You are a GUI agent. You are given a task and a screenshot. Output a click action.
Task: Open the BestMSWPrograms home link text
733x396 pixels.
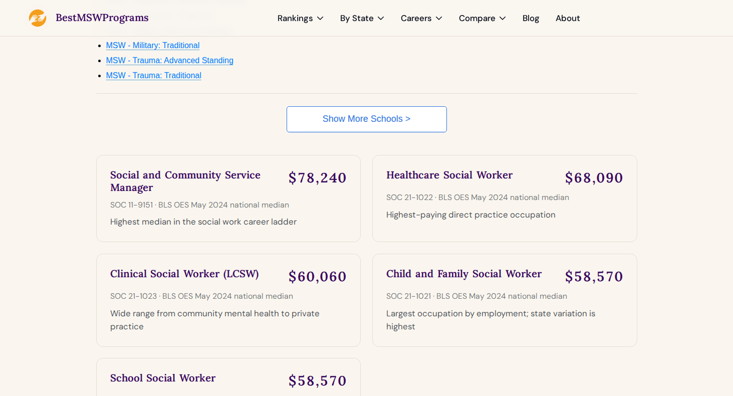(102, 18)
